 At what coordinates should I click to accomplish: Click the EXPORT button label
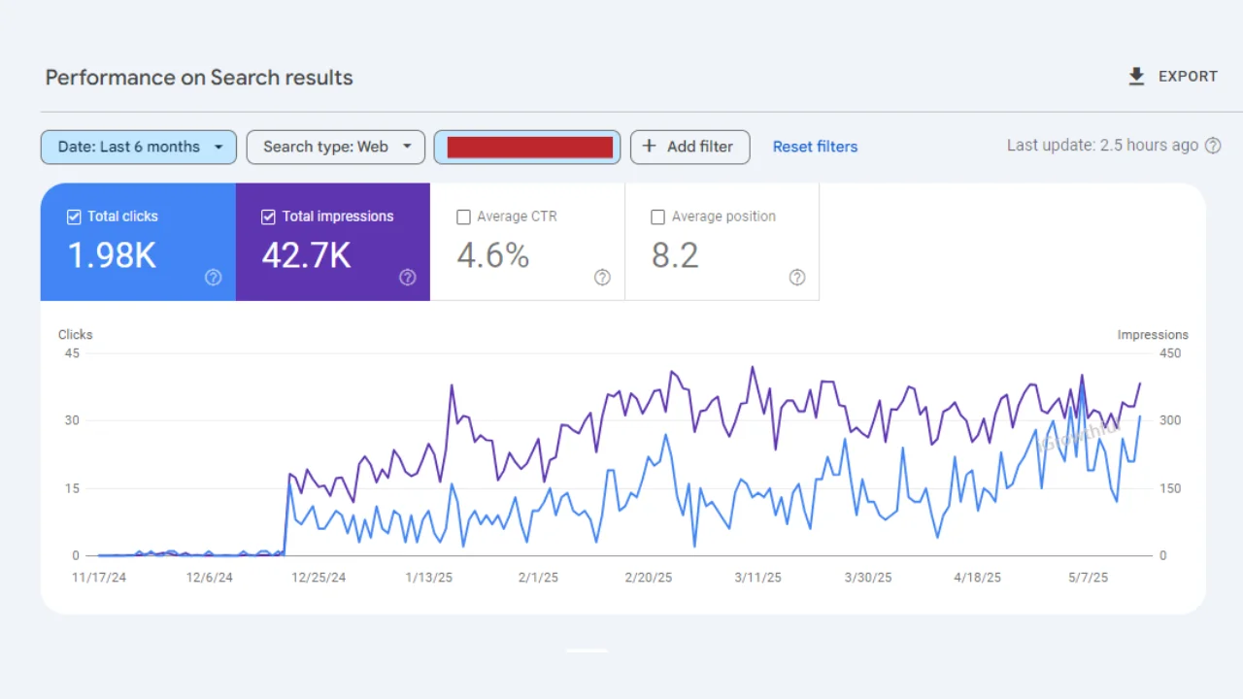pos(1188,77)
